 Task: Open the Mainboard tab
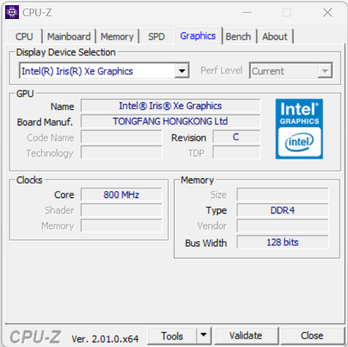tap(69, 36)
